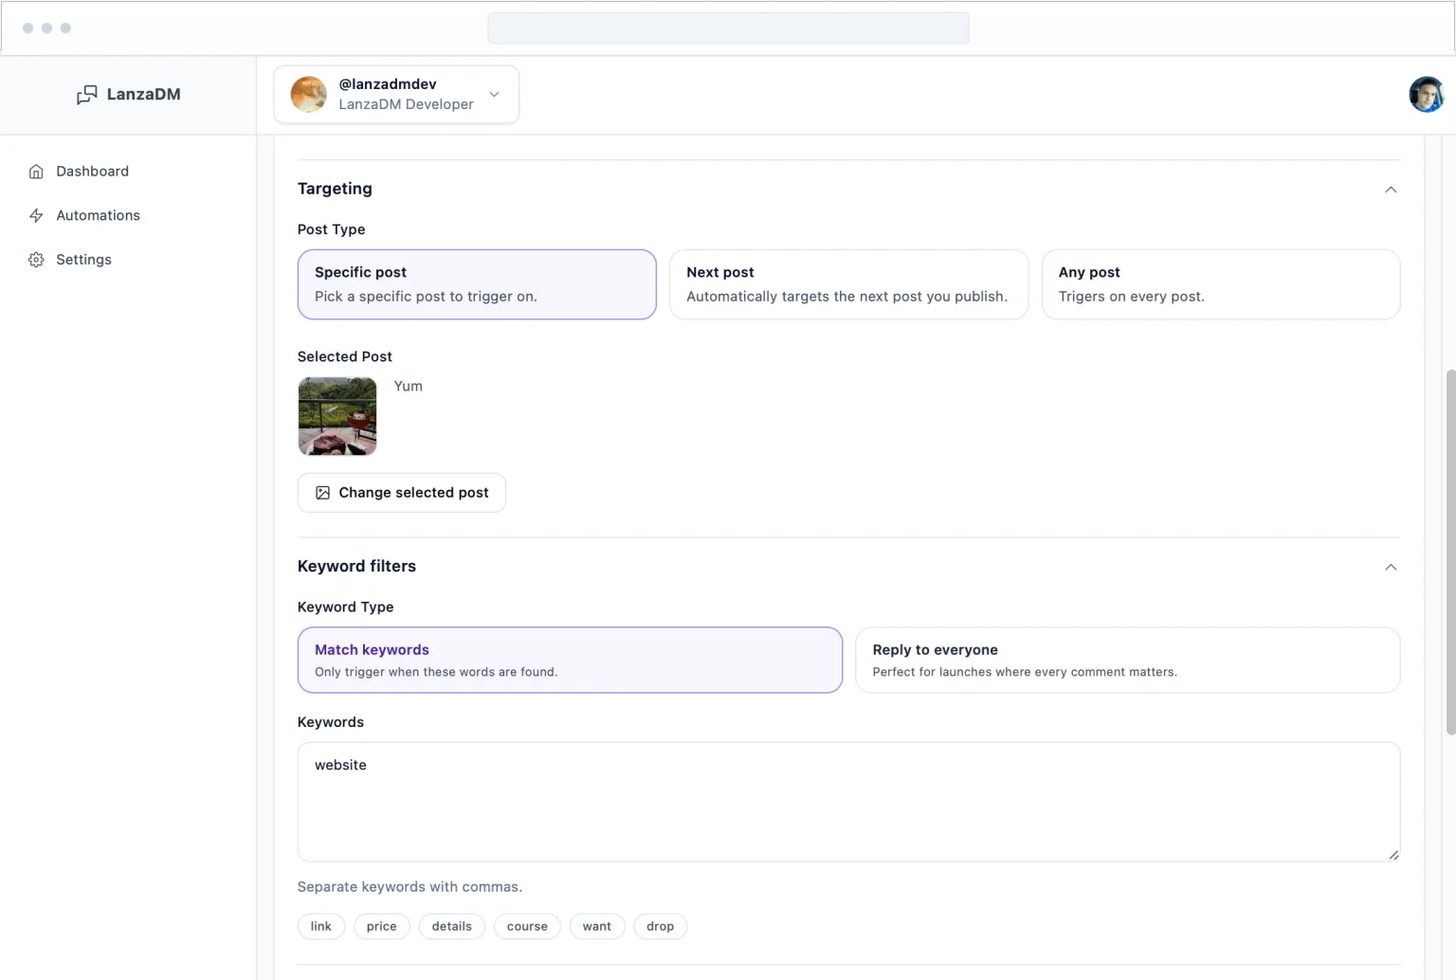Click the Settings gear icon
The width and height of the screenshot is (1456, 980).
(36, 260)
